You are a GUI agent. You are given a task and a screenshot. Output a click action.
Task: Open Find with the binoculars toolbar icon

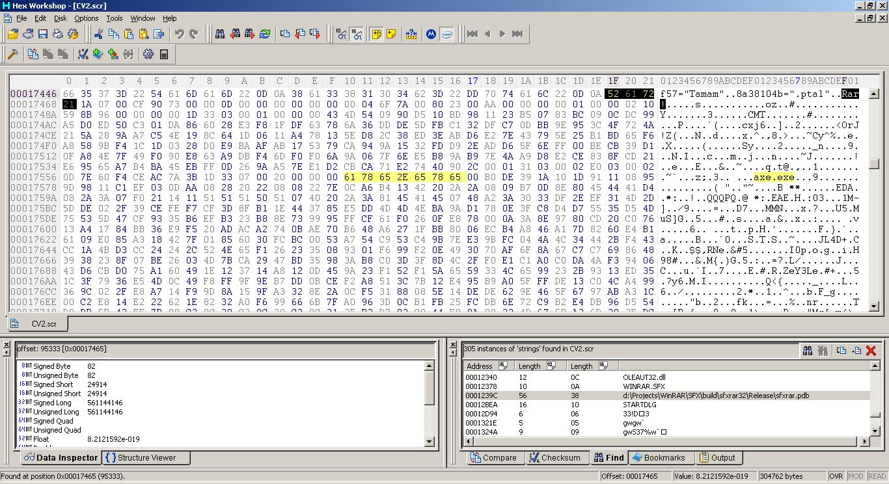(x=220, y=34)
